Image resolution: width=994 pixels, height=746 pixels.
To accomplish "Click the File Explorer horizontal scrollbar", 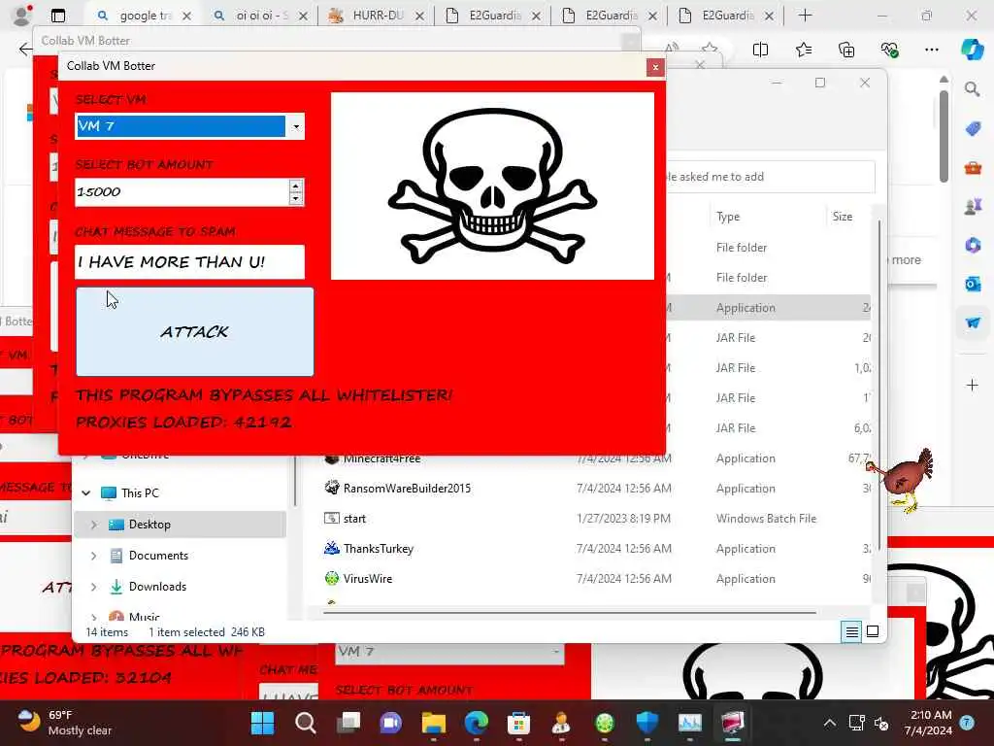I will pos(569,613).
